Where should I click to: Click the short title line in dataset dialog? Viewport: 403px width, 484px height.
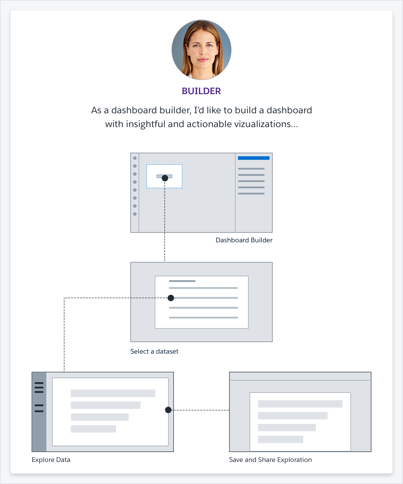182,281
